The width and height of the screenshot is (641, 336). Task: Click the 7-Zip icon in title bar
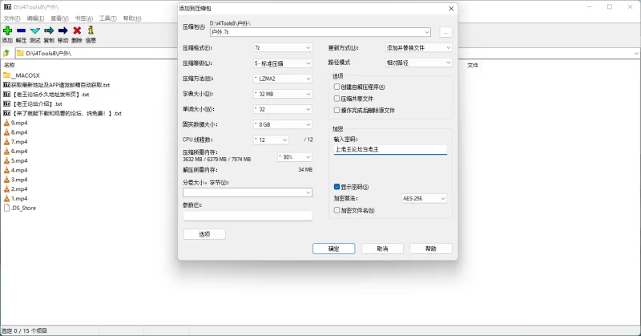[x=7, y=7]
